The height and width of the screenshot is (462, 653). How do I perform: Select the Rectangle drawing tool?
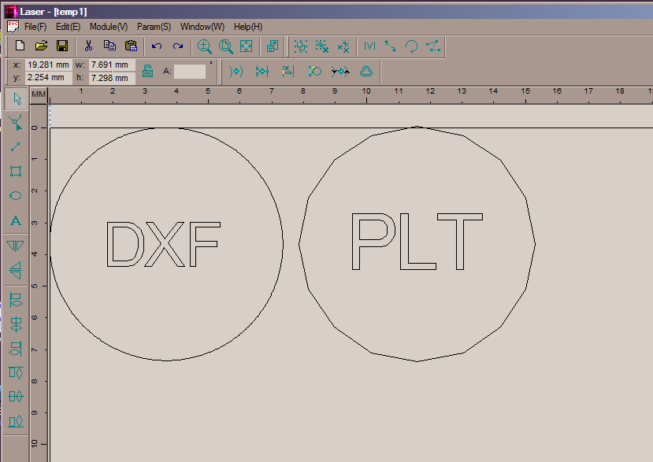tap(15, 171)
